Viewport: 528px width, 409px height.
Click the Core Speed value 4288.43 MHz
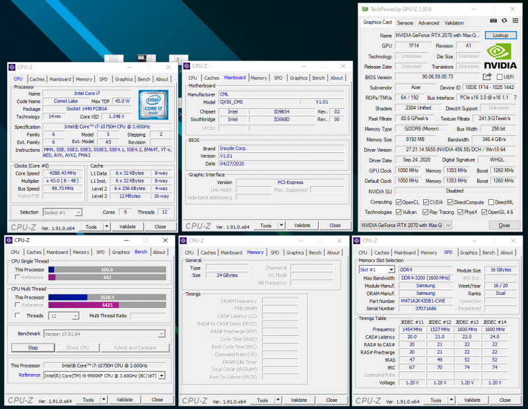click(63, 173)
